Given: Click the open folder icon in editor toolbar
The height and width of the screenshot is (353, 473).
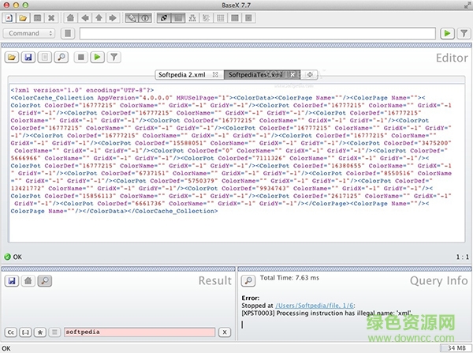Looking at the screenshot, I should [x=12, y=57].
